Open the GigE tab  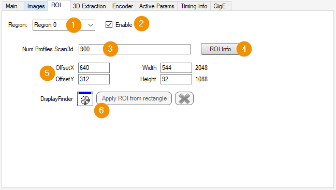click(x=220, y=6)
